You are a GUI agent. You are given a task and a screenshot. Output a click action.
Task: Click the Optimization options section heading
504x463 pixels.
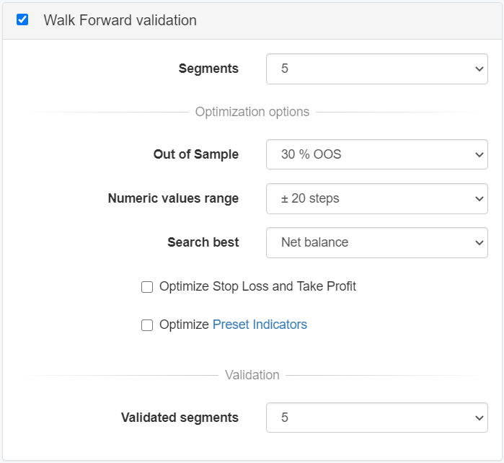252,112
